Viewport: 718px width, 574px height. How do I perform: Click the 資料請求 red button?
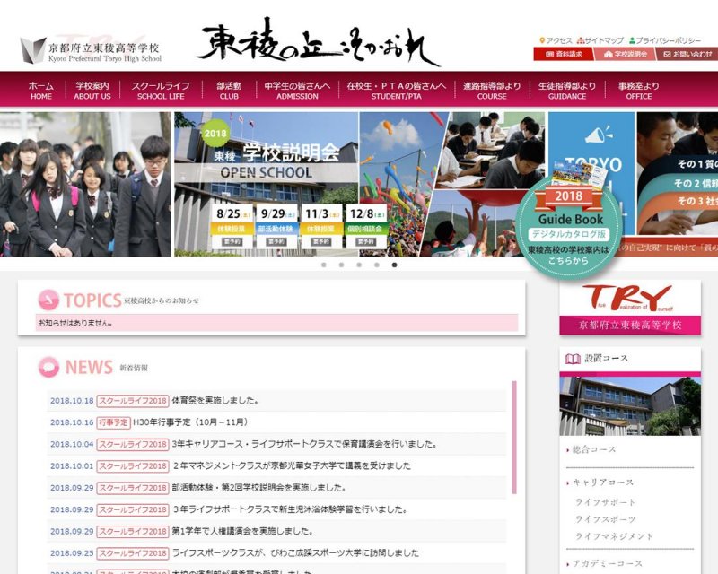point(563,54)
